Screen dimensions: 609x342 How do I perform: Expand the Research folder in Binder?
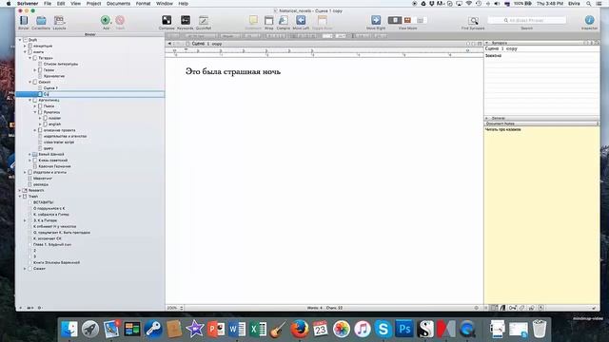(20, 190)
